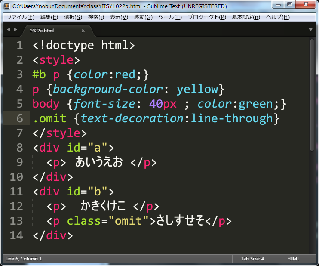Viewport: 319px width, 266px height.
Task: Open the プロジェクト(P) menu
Action: point(206,17)
